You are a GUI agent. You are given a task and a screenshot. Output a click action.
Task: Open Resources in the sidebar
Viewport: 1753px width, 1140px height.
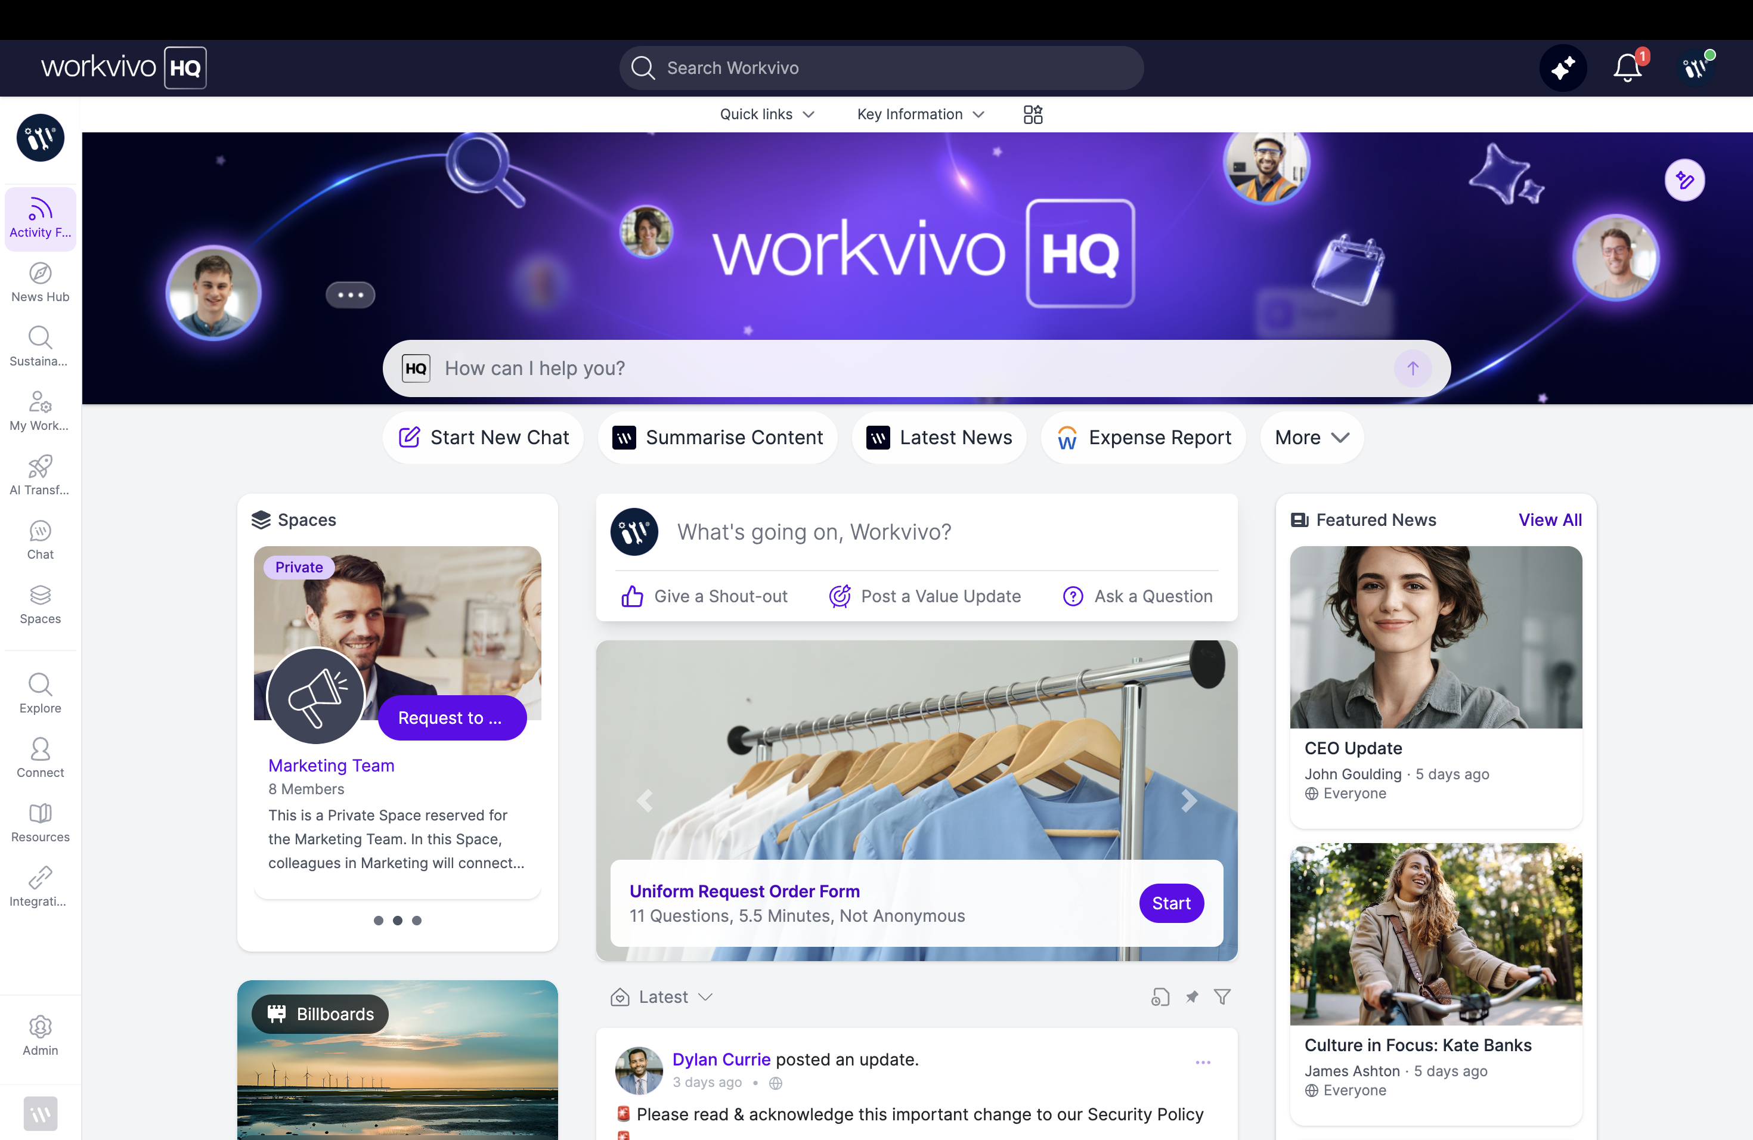41,823
